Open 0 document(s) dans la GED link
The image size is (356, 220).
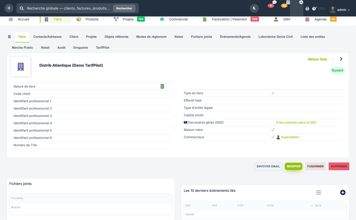[x=296, y=122]
